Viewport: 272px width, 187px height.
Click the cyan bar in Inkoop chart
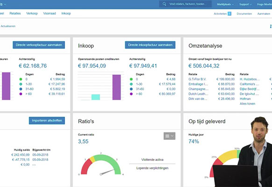[x=96, y=97]
